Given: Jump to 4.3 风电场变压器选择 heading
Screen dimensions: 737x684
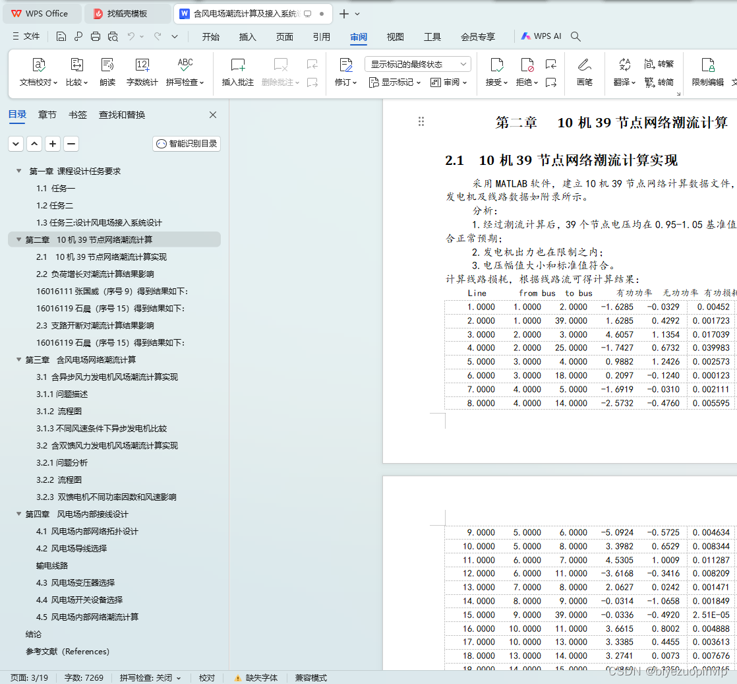Looking at the screenshot, I should coord(75,582).
